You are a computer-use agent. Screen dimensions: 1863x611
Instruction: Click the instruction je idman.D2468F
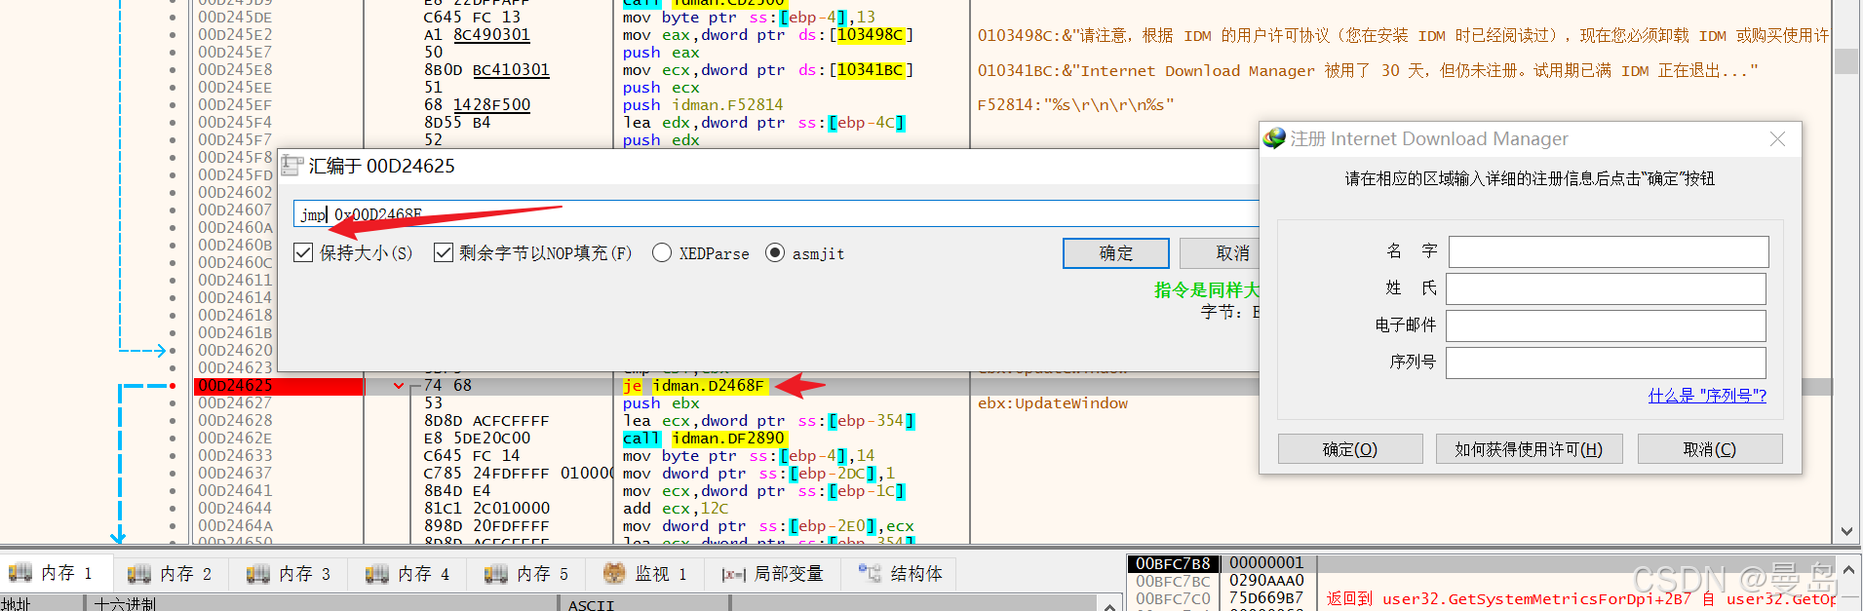pos(694,386)
